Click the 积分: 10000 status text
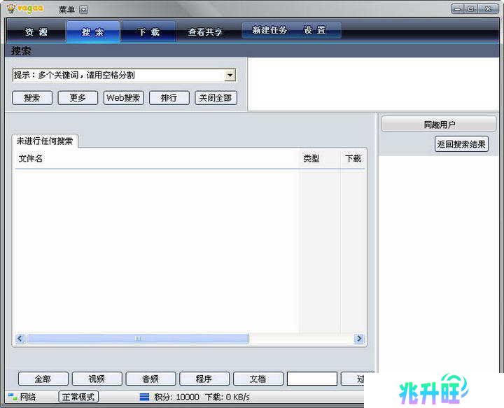The height and width of the screenshot is (408, 504). point(177,397)
